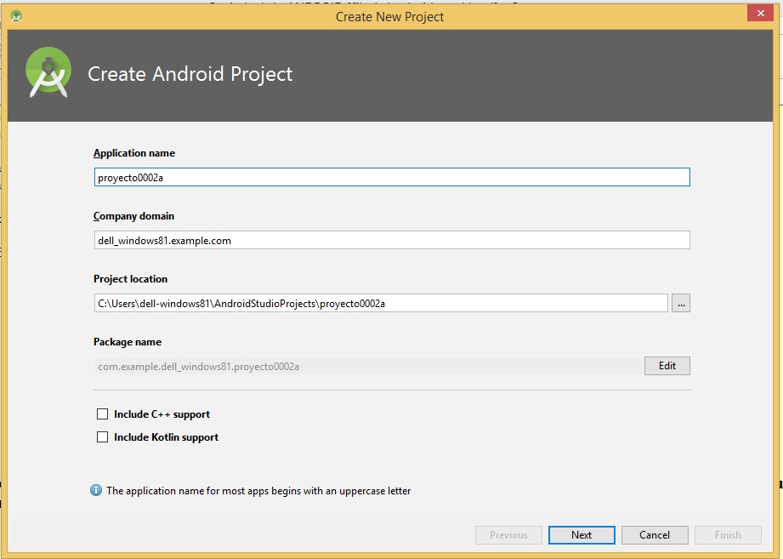This screenshot has width=783, height=559.
Task: Click the disabled Previous button
Action: (x=508, y=535)
